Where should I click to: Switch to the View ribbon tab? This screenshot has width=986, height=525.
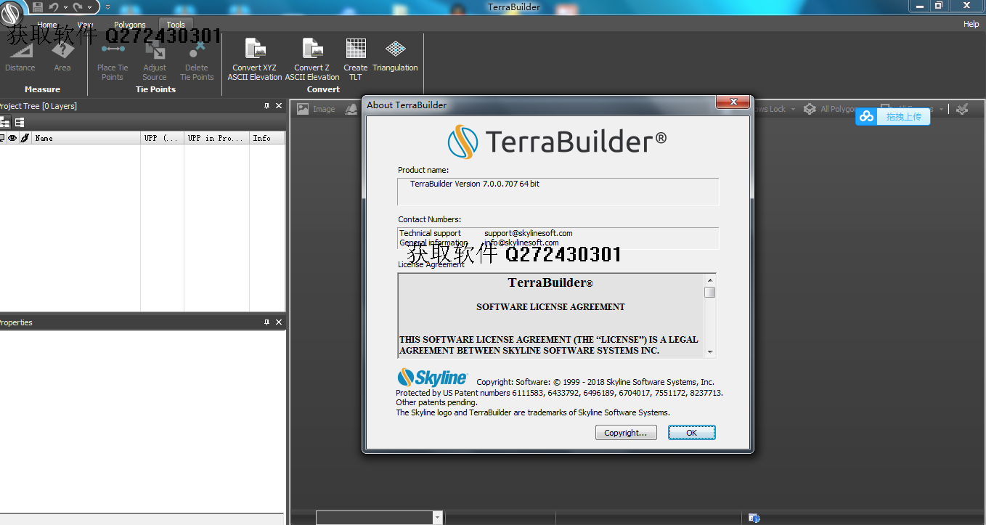click(x=86, y=25)
